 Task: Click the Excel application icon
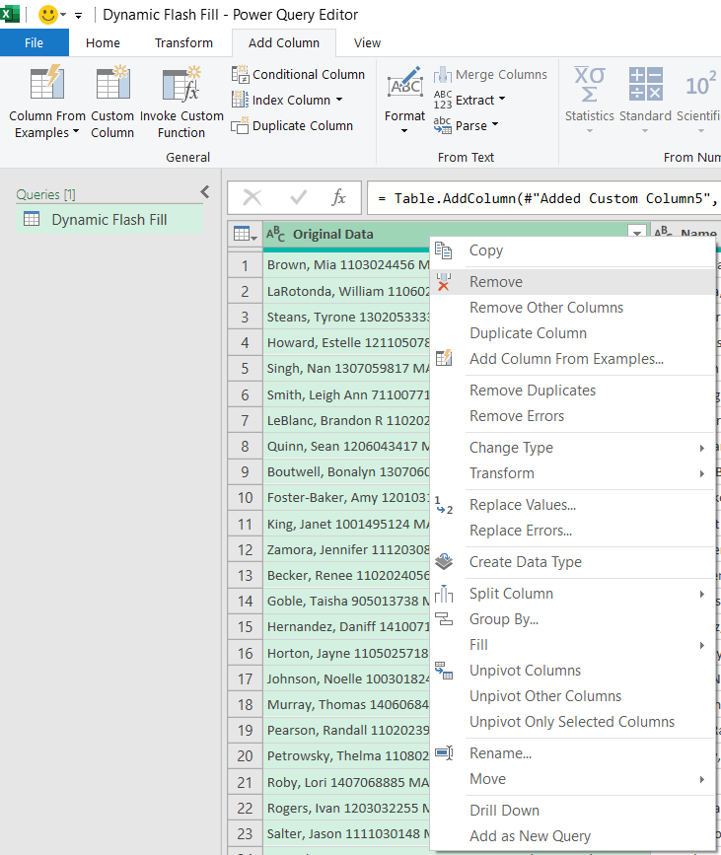point(9,14)
